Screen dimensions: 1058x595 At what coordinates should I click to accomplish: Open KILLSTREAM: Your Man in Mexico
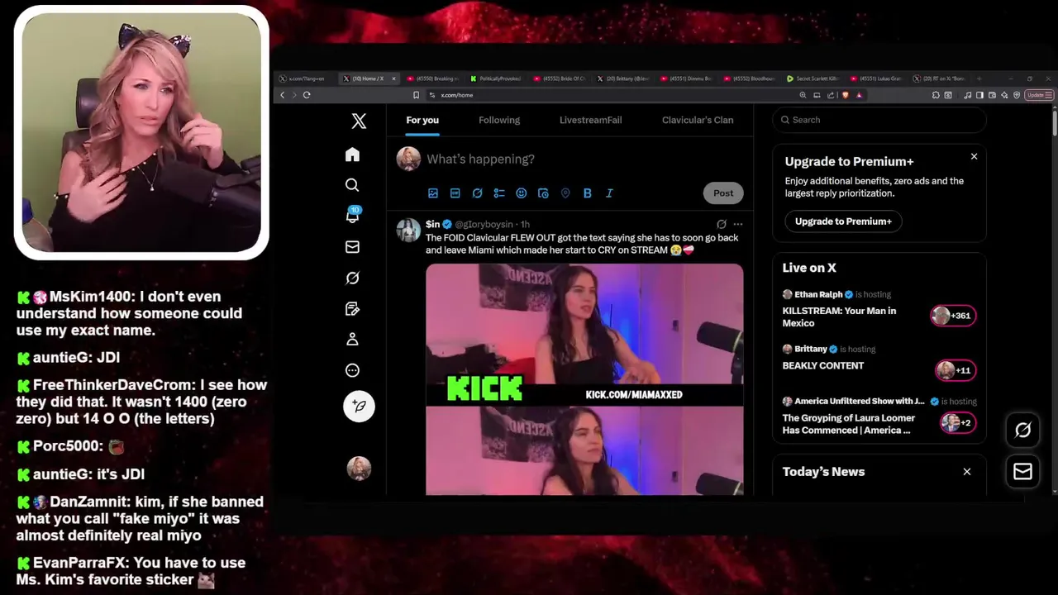(x=839, y=317)
